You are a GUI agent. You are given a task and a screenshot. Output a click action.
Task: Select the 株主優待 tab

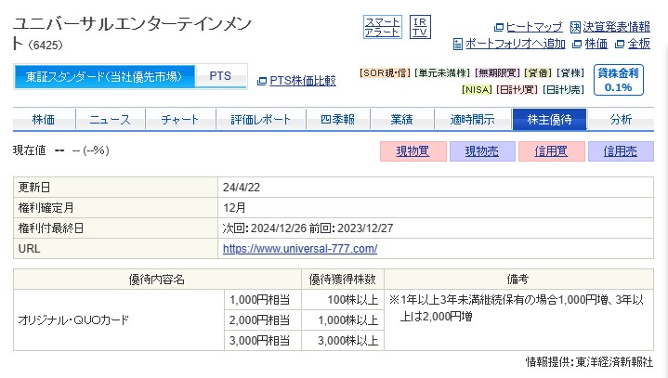(x=550, y=120)
